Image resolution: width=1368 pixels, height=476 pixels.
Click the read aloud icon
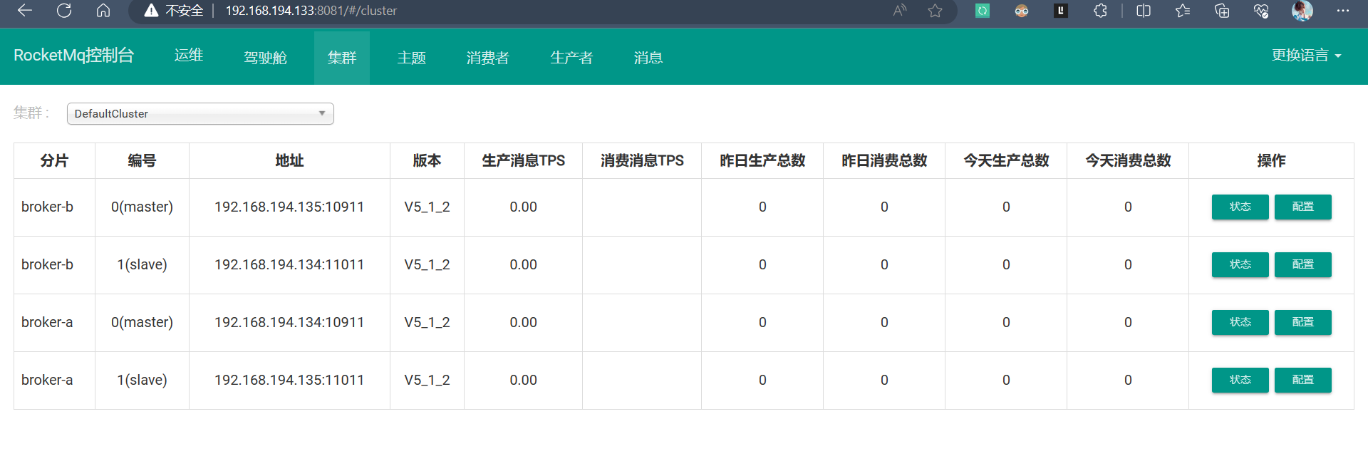[900, 11]
